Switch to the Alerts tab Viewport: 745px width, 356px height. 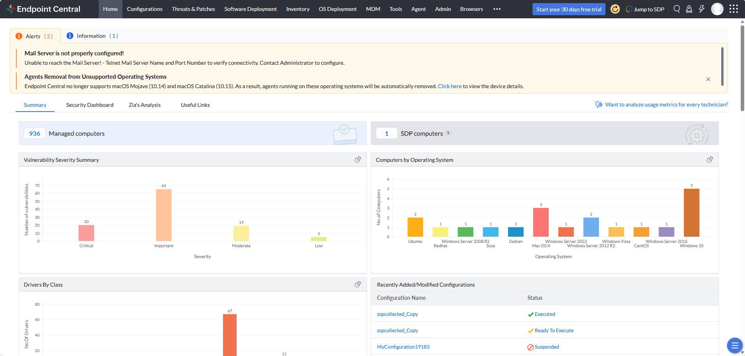pos(35,36)
